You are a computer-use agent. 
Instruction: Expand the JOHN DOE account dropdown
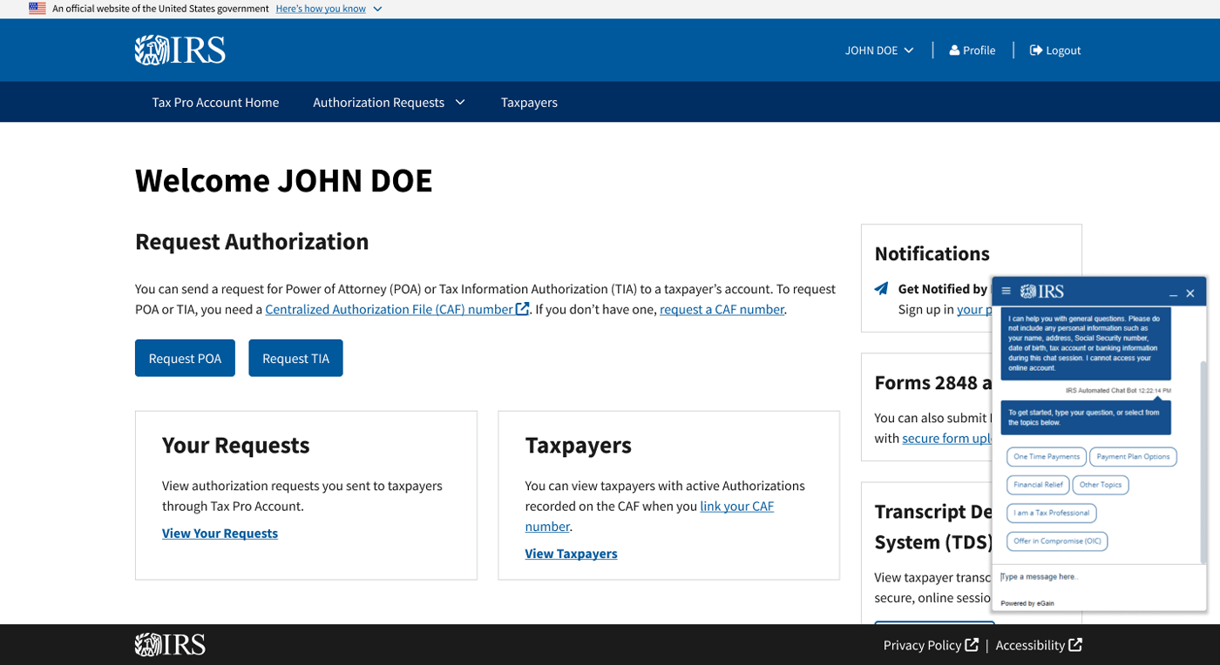click(879, 50)
